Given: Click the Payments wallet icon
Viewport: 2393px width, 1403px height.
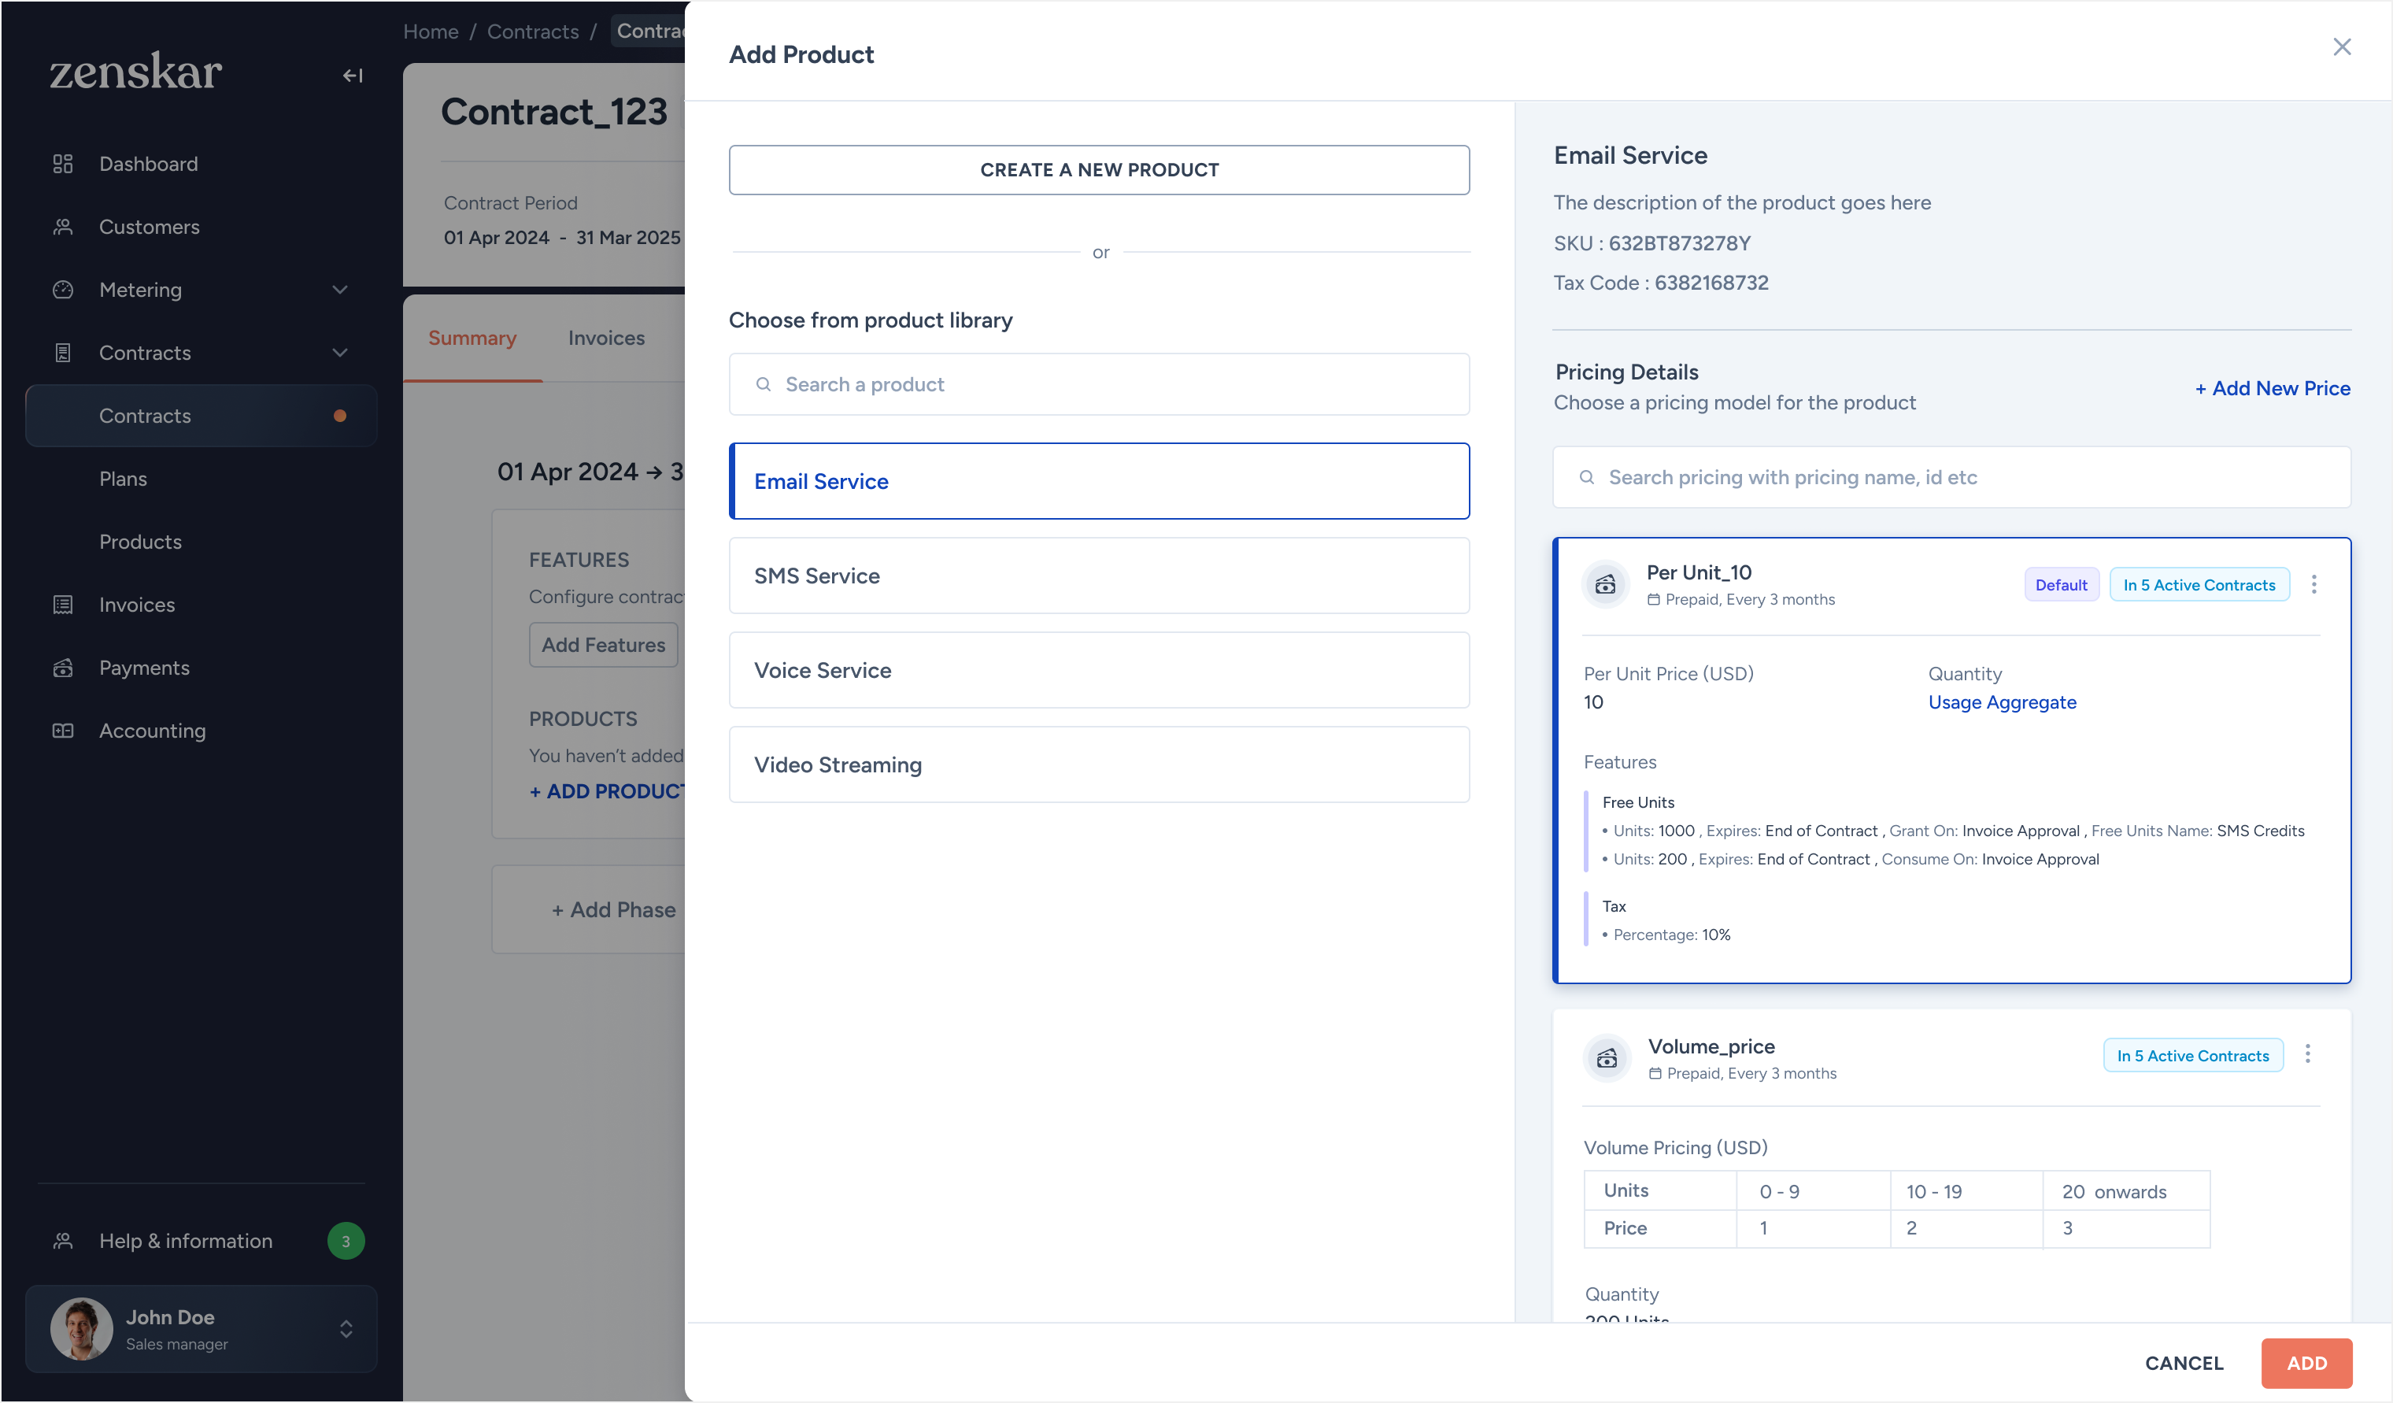Looking at the screenshot, I should pos(63,668).
